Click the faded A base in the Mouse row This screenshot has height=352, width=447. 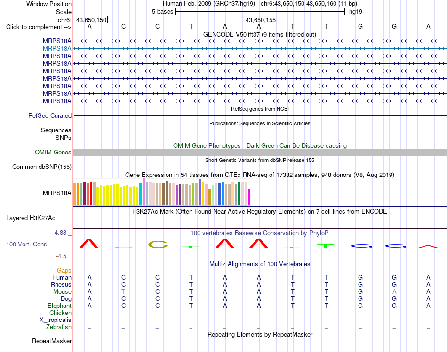pos(394,292)
